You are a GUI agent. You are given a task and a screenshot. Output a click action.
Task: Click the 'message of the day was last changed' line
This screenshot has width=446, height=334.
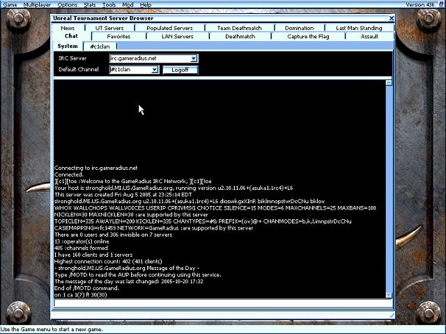pyautogui.click(x=128, y=281)
